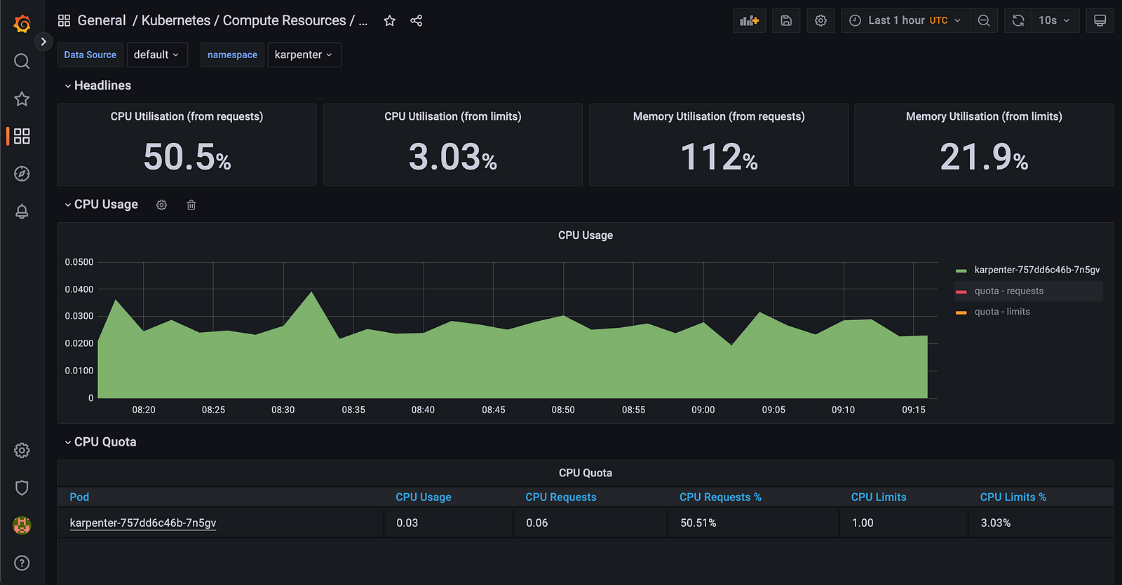The height and width of the screenshot is (585, 1122).
Task: Open the CPU Utilisation (from requests) panel title
Action: point(187,116)
